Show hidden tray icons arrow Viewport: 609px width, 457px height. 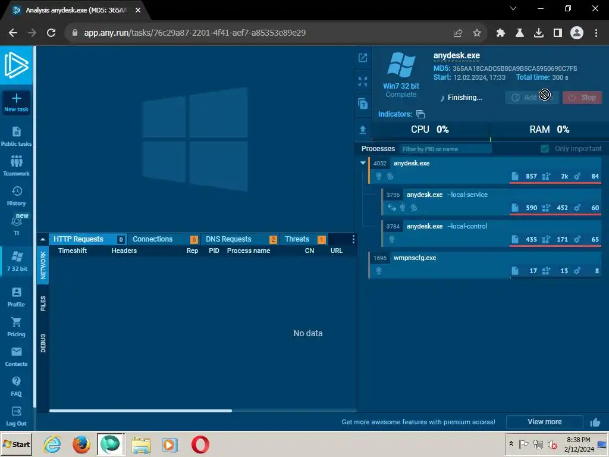tap(511, 444)
